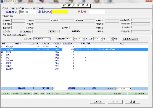Click the 保存 save button

click(x=115, y=102)
